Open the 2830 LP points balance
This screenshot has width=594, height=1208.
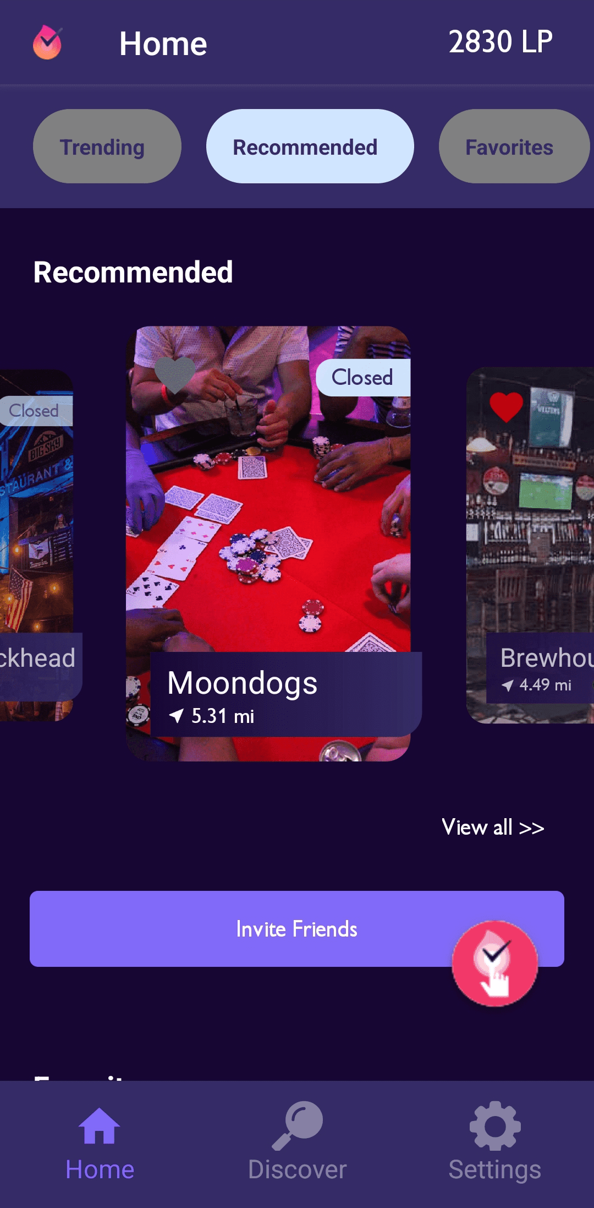tap(501, 42)
